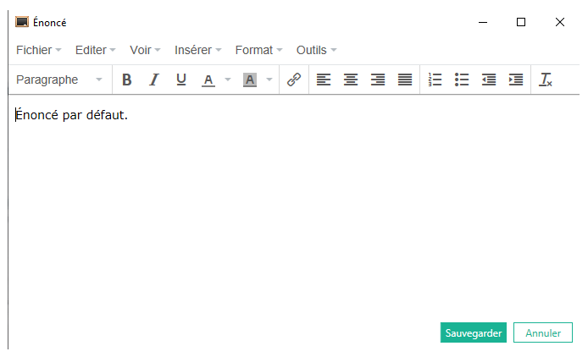Image resolution: width=588 pixels, height=357 pixels.
Task: Insert a bulleted list
Action: [x=462, y=80]
